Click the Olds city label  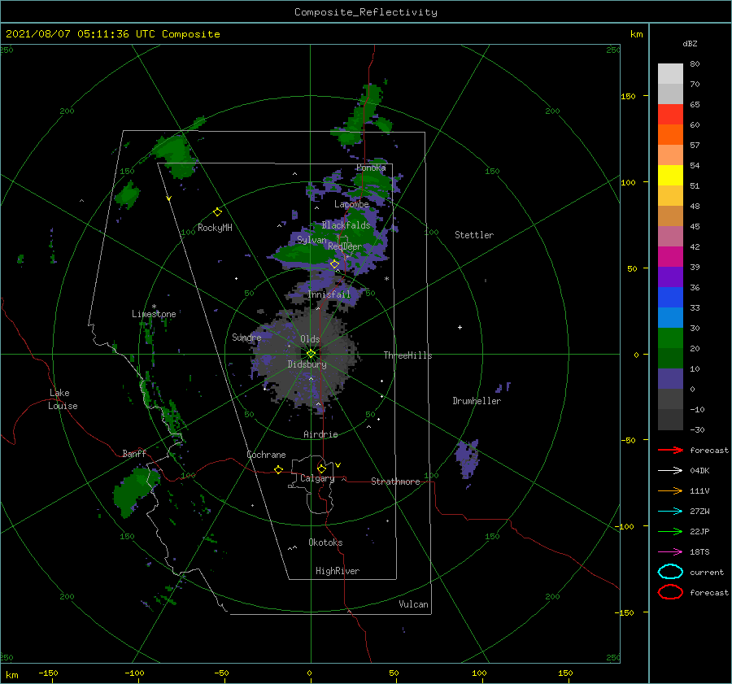310,339
